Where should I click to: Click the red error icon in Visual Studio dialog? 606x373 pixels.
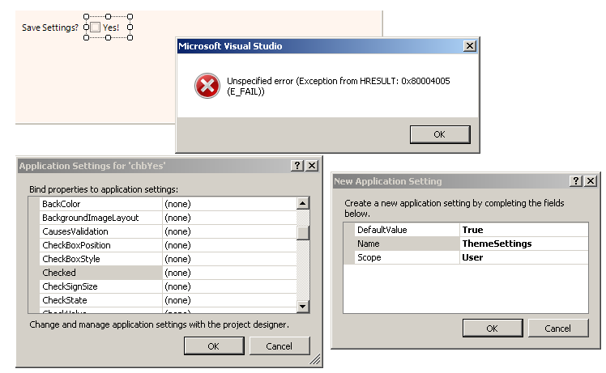207,86
